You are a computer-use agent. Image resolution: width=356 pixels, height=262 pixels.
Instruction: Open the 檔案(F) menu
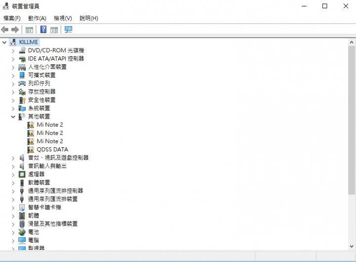tap(12, 18)
